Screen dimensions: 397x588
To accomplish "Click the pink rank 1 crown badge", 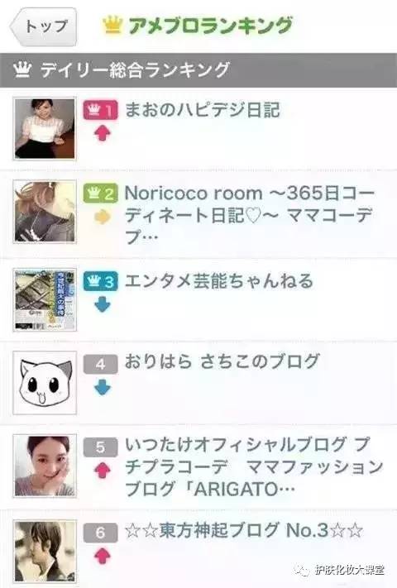I will tap(100, 110).
